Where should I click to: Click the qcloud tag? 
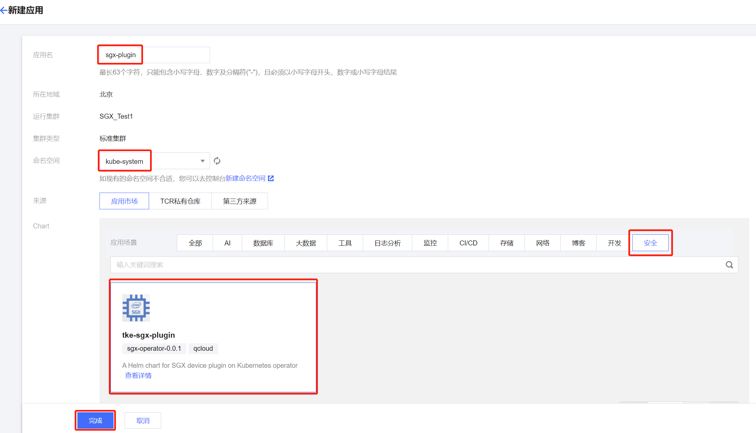pos(203,348)
